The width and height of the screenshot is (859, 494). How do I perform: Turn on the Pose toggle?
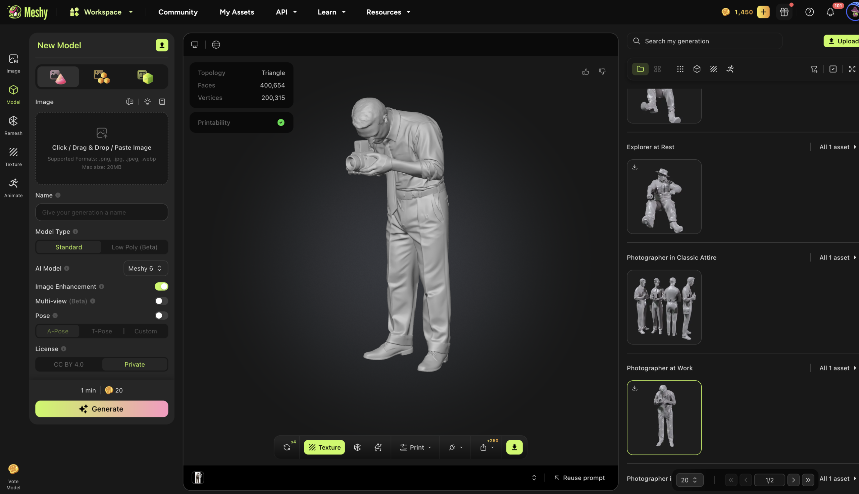(x=161, y=316)
